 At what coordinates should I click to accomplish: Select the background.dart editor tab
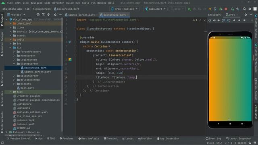pyautogui.click(x=114, y=15)
